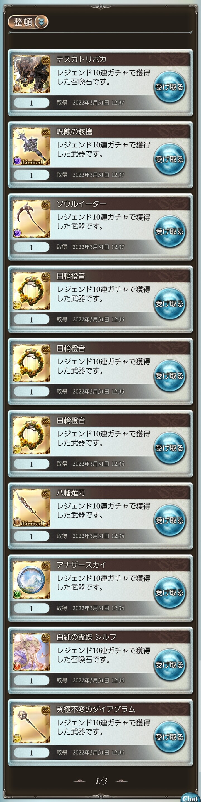The height and width of the screenshot is (802, 201).
Task: Claim the 日輪橙音 obtained at 12:34
Action: [x=169, y=448]
